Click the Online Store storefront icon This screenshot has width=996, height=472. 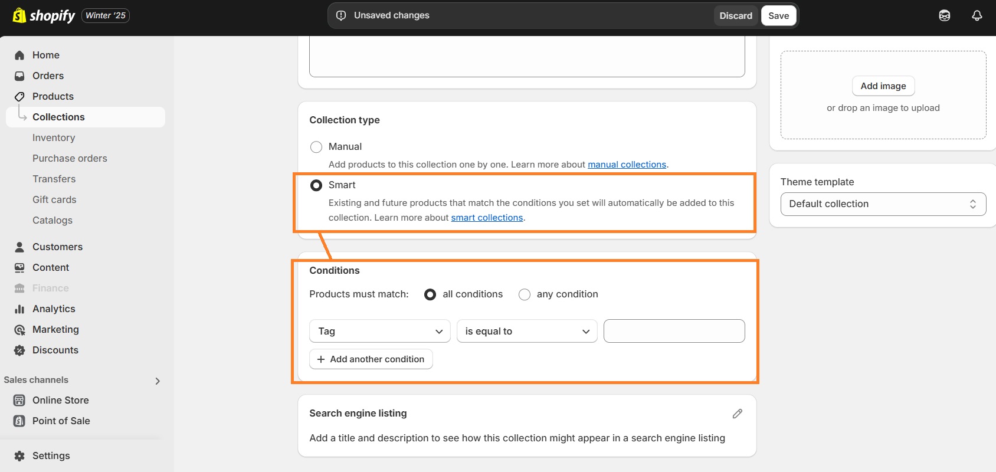click(x=19, y=400)
